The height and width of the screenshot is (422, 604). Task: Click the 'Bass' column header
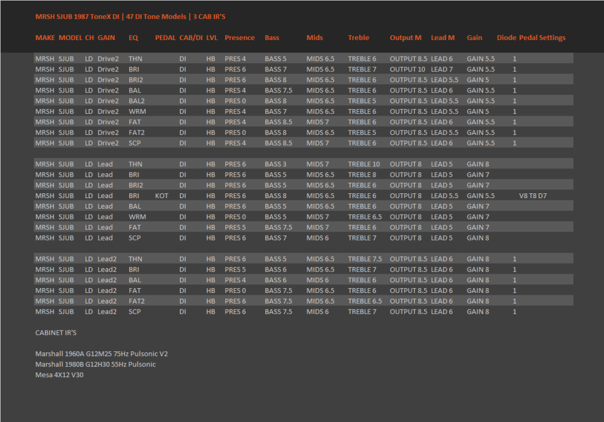point(272,38)
